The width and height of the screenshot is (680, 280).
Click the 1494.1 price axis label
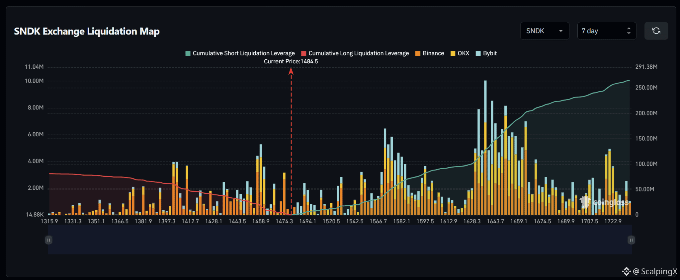click(x=308, y=221)
